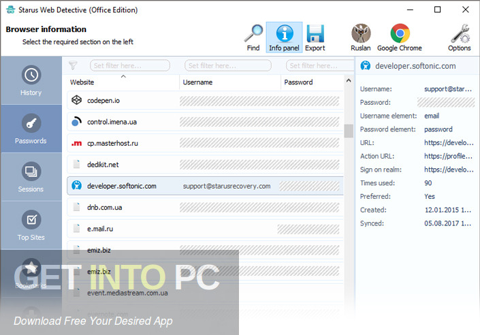Open the Sign on realm link
Viewport: 480px width, 335px height.
(449, 170)
